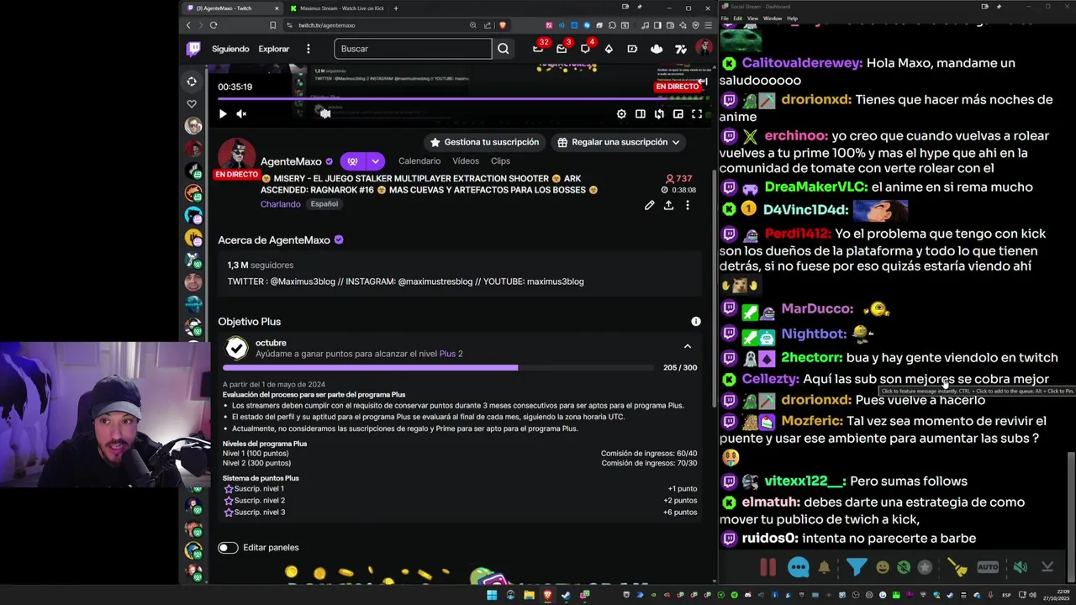Open the Charlando category link
Screen dimensions: 1076x605
point(280,204)
